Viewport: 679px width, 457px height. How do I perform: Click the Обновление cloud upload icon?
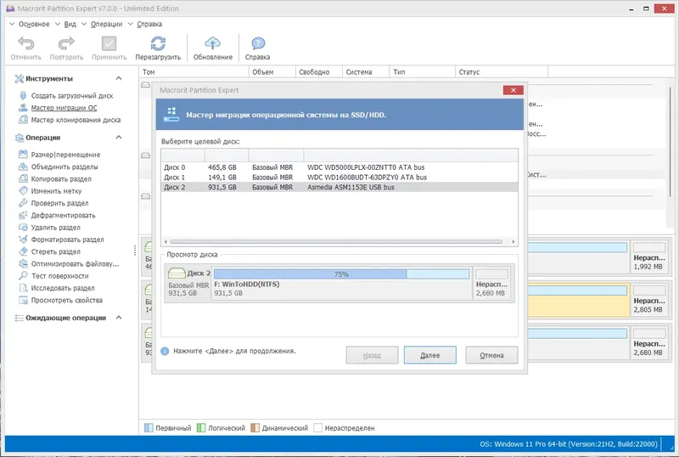point(213,43)
